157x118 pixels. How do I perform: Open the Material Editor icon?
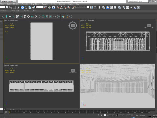coord(120,7)
